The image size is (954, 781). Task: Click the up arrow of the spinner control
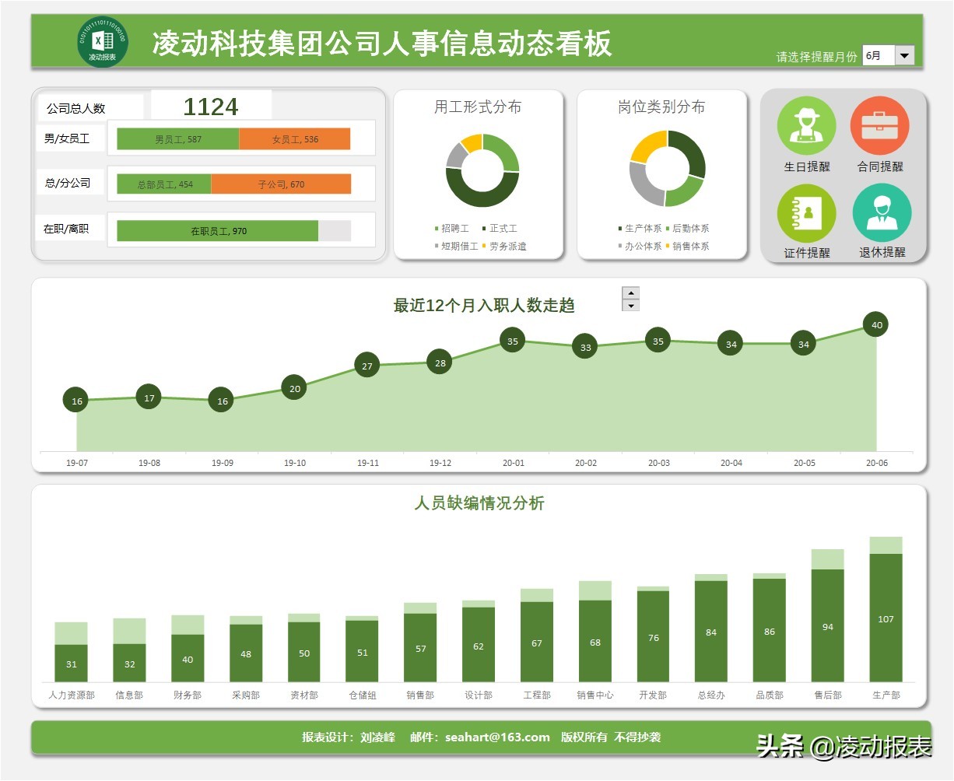coord(630,294)
